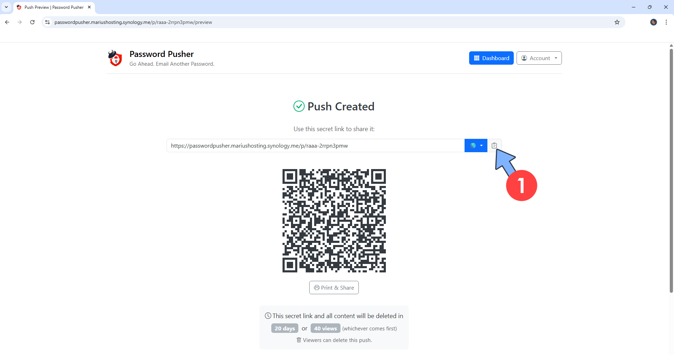Copy the secret link to clipboard

click(x=494, y=146)
